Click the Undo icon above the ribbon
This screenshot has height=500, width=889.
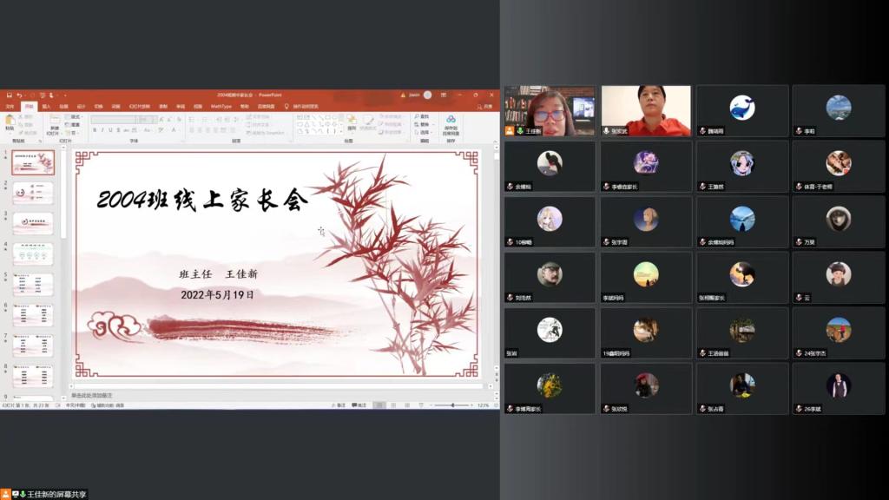[x=20, y=92]
